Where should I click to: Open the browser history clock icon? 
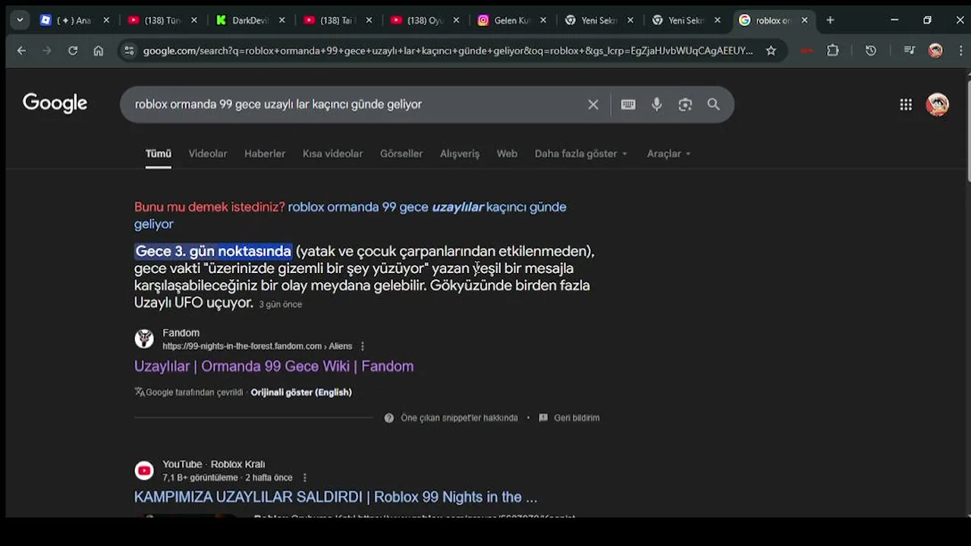[871, 51]
